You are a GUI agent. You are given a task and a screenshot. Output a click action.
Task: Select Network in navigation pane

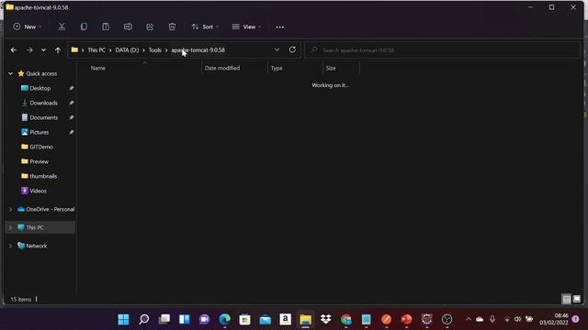(37, 246)
